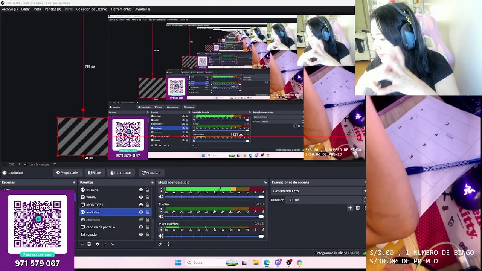Image resolution: width=482 pixels, height=271 pixels.
Task: Hide the MONITOR1 source
Action: (141, 205)
